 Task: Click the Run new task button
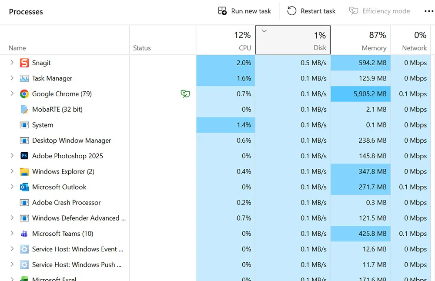coord(244,11)
